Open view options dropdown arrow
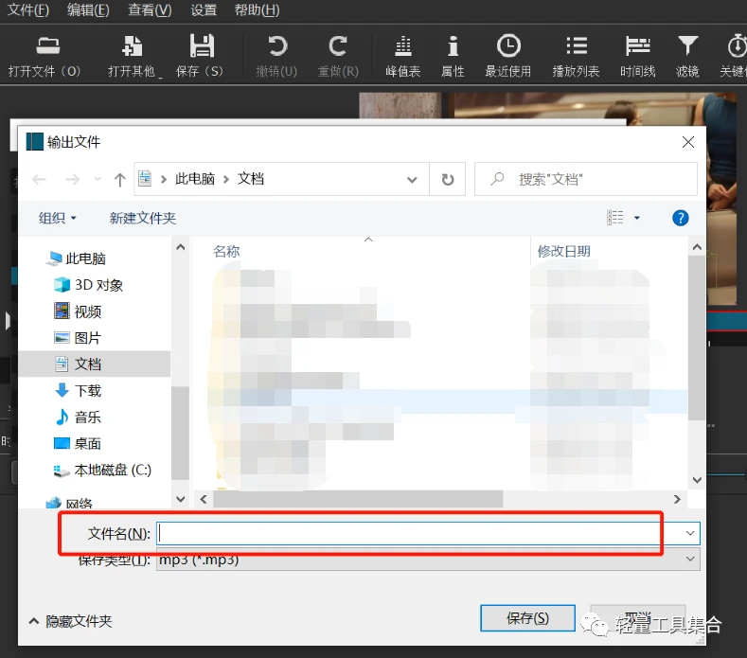Screen dimensions: 747x658 pos(637,218)
